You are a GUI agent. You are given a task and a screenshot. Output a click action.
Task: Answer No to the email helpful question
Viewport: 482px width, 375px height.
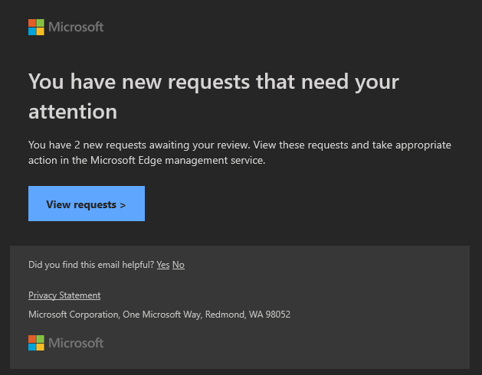click(x=178, y=265)
